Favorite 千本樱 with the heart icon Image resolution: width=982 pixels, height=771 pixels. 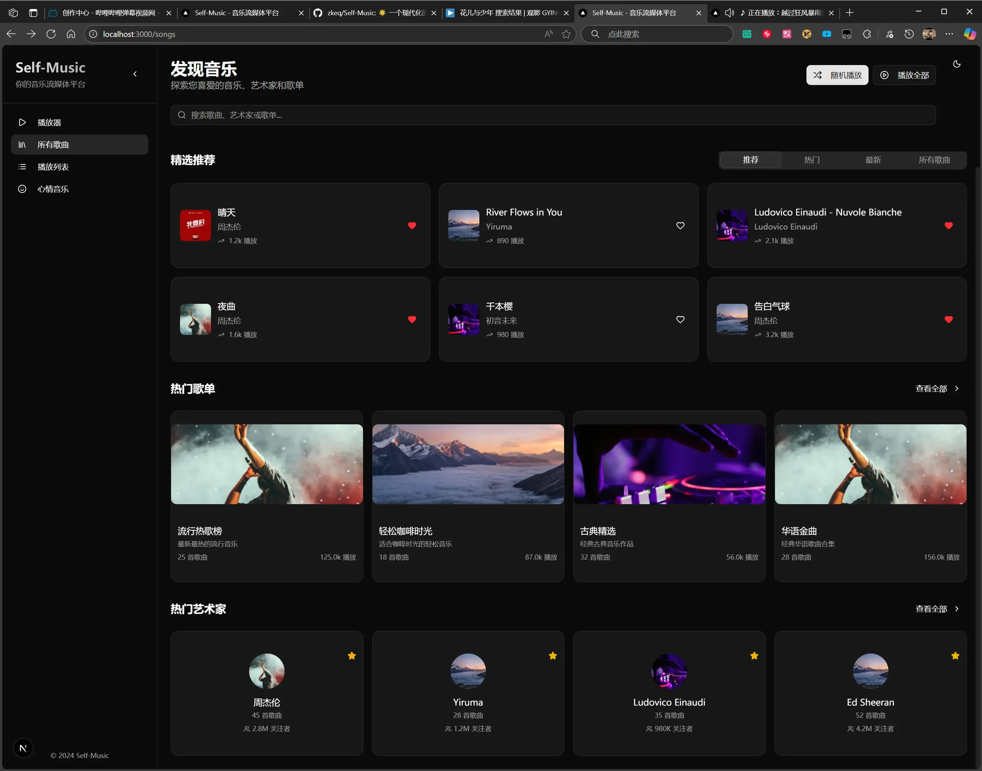(x=680, y=319)
